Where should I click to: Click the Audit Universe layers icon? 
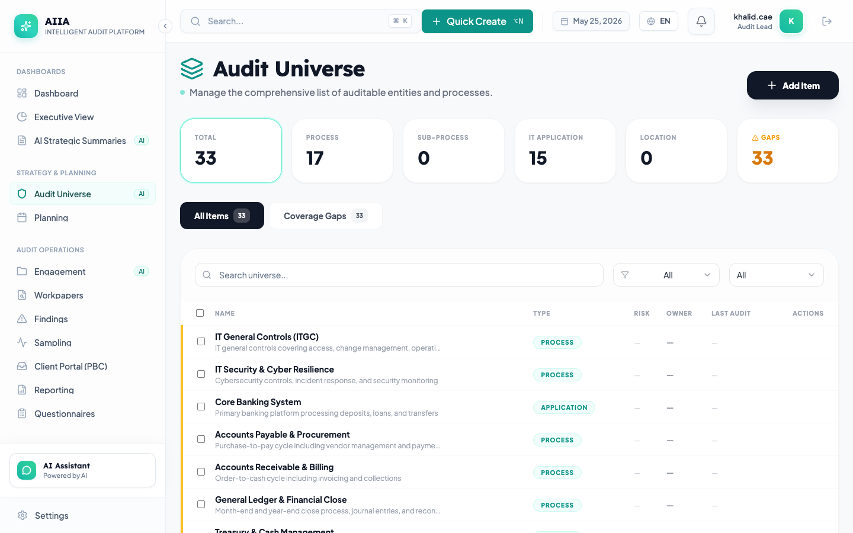click(192, 69)
